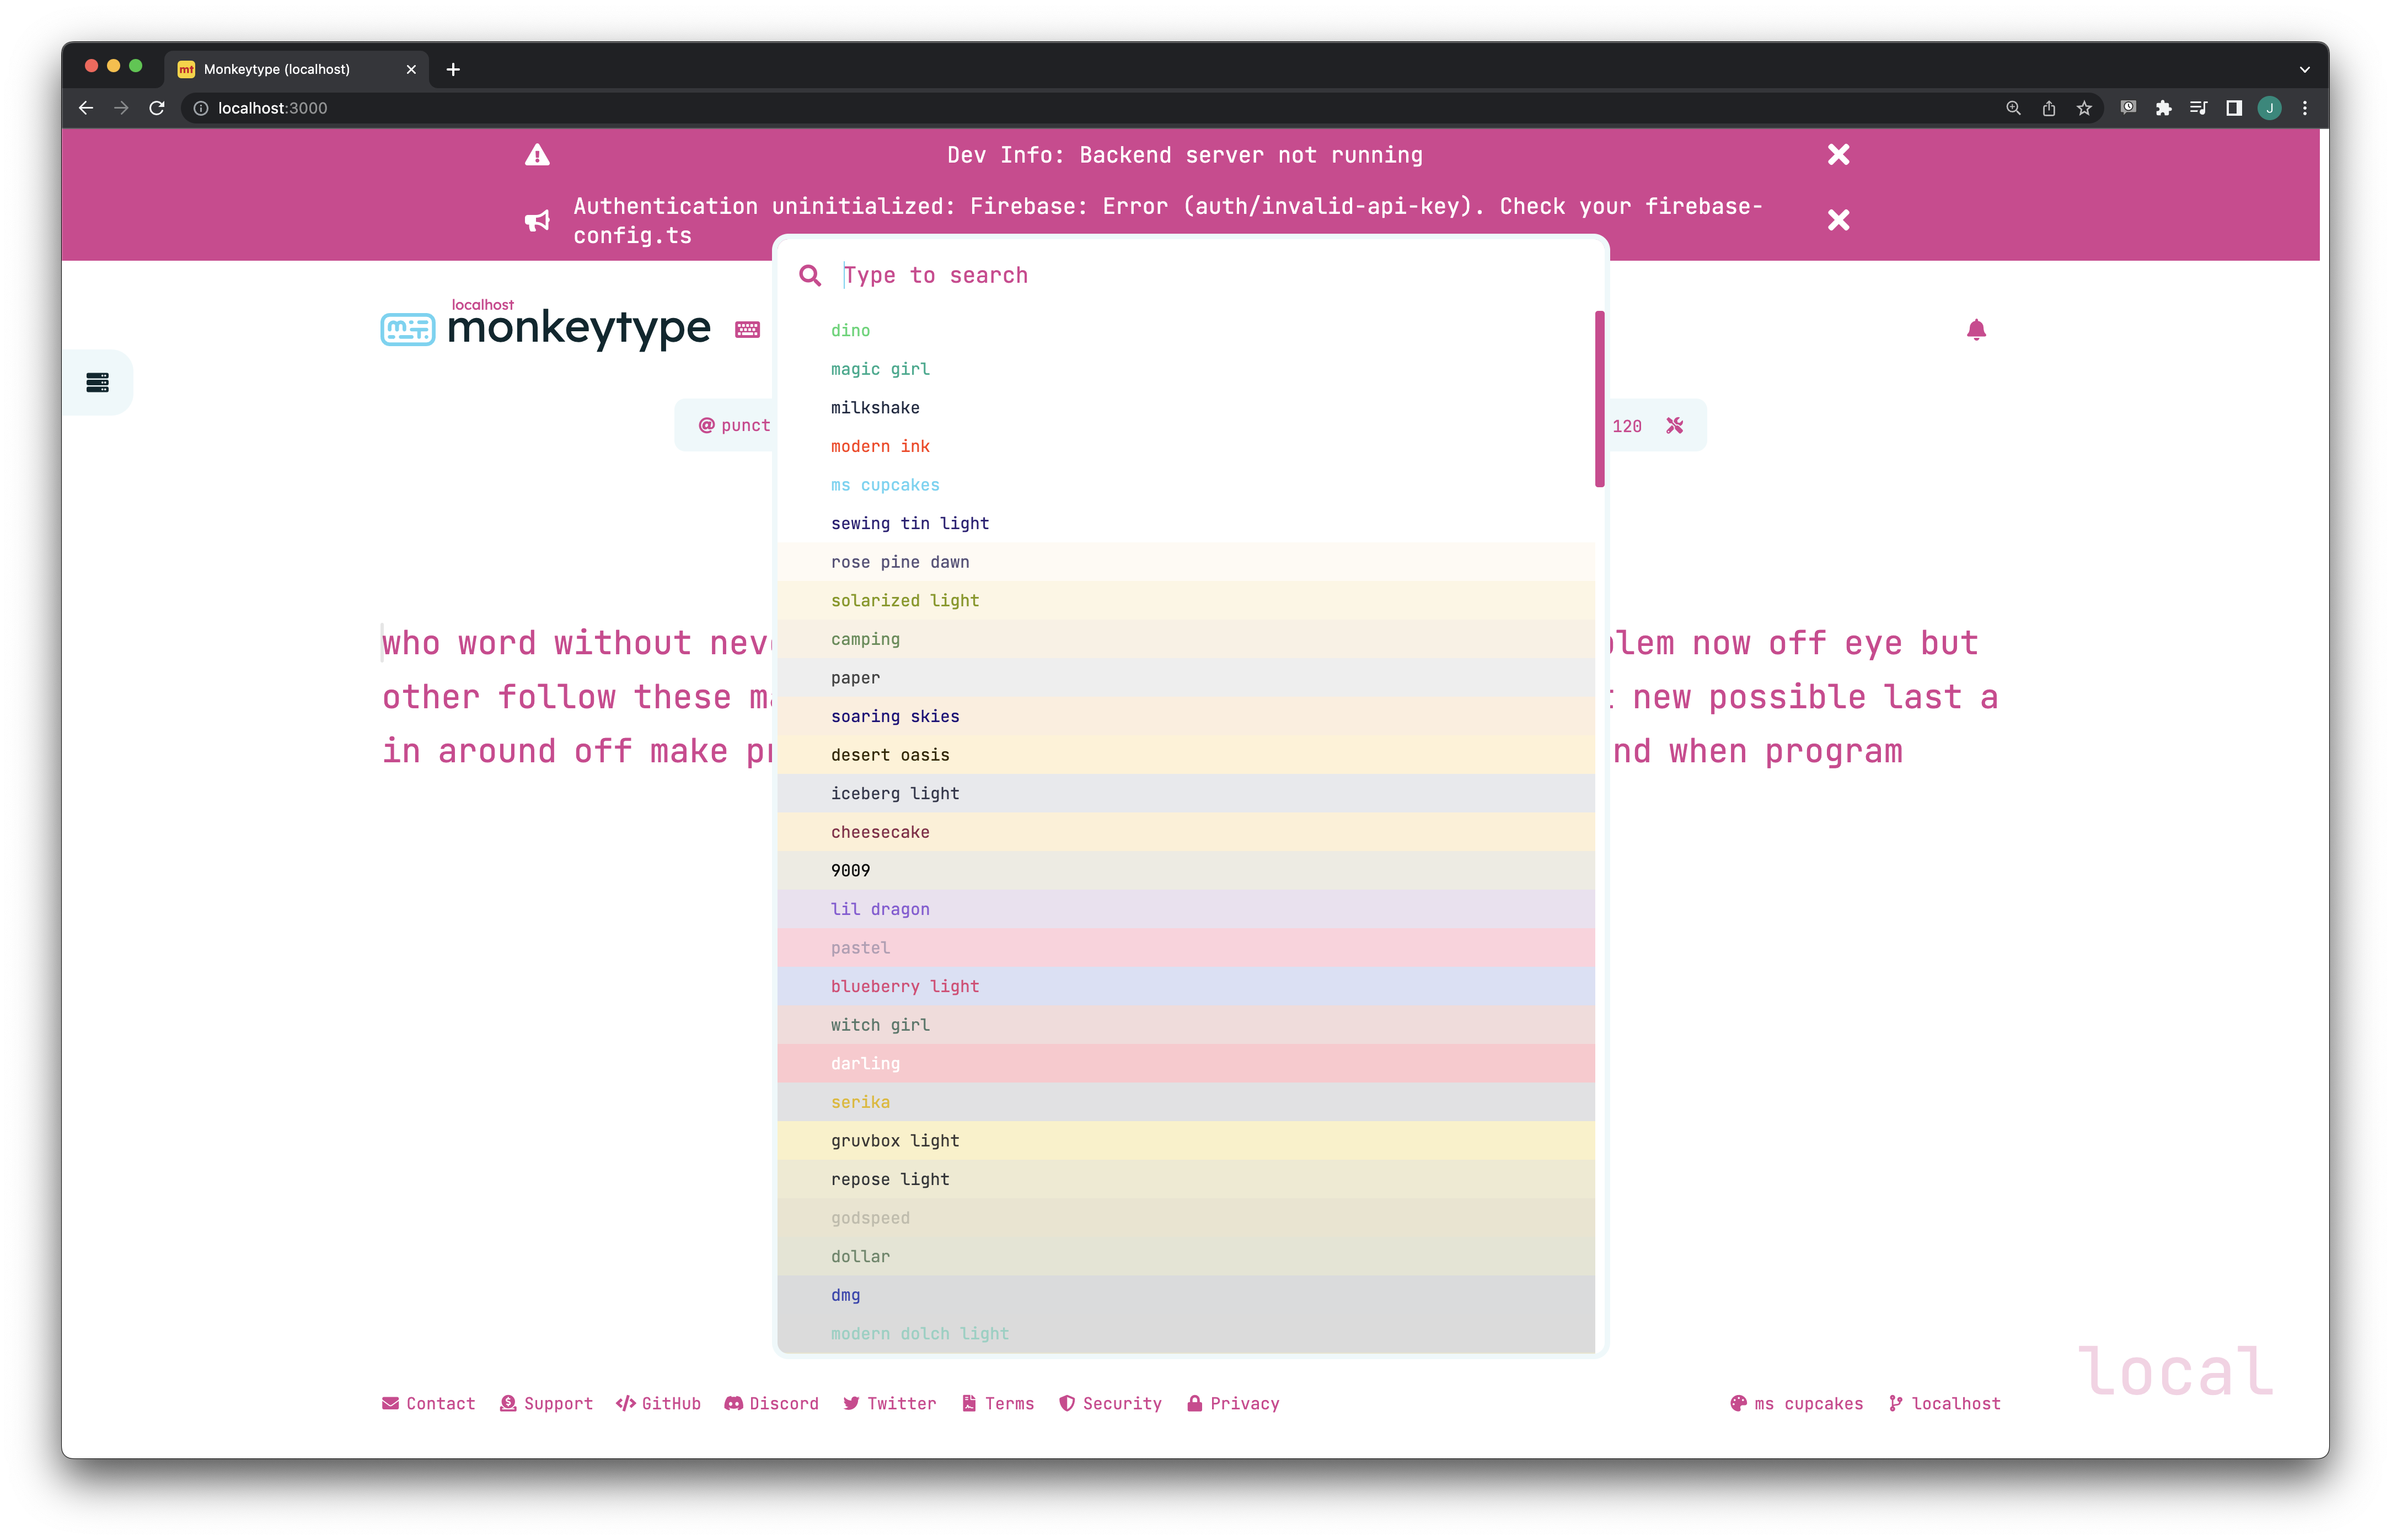
Task: Select the witch girl theme
Action: [x=1187, y=1025]
